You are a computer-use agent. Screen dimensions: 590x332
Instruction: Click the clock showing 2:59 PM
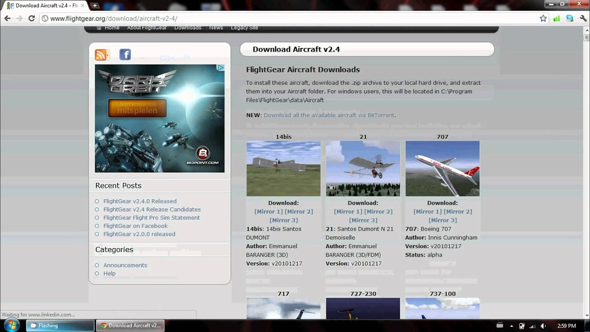(567, 326)
